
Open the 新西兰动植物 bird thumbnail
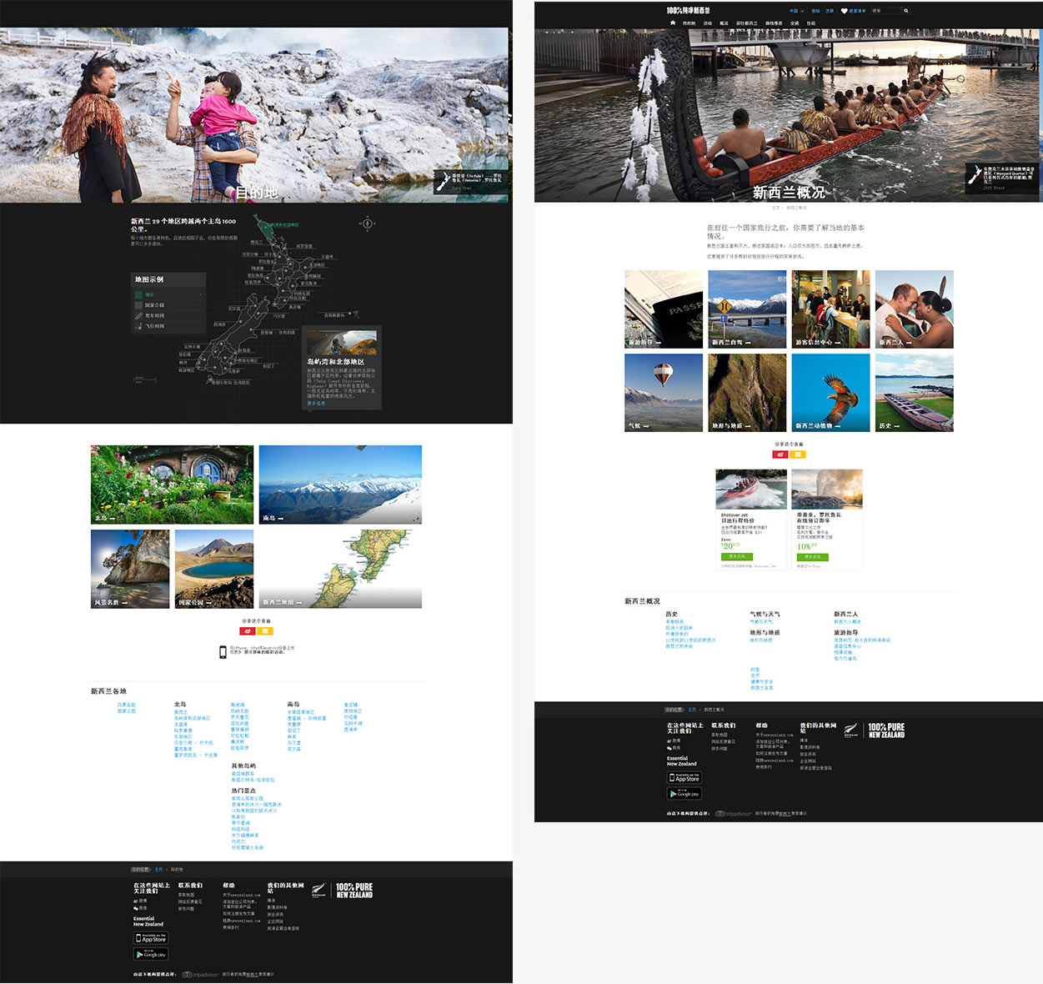(x=830, y=392)
